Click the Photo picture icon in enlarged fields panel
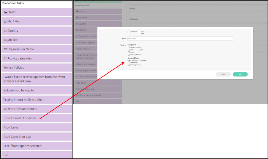The height and width of the screenshot is (159, 268). 6,12
